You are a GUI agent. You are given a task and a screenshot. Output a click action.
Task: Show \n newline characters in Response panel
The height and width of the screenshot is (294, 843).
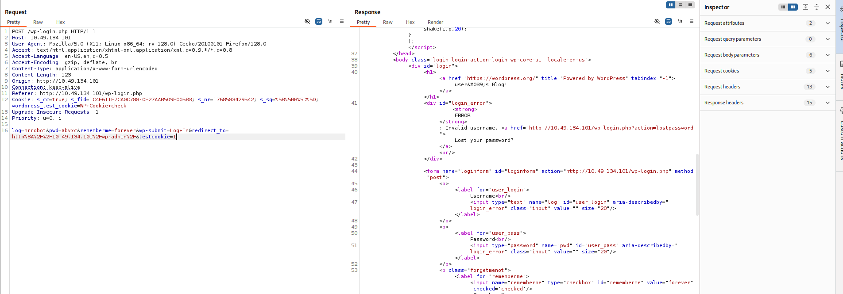(680, 21)
